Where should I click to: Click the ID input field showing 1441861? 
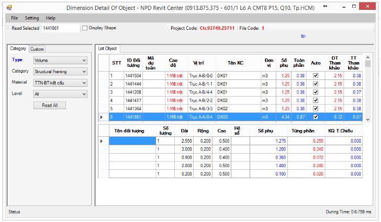click(61, 28)
